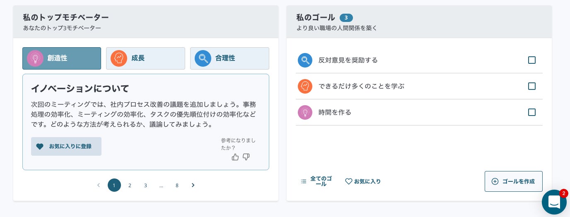Click the previous page left chevron
The height and width of the screenshot is (217, 570).
99,185
